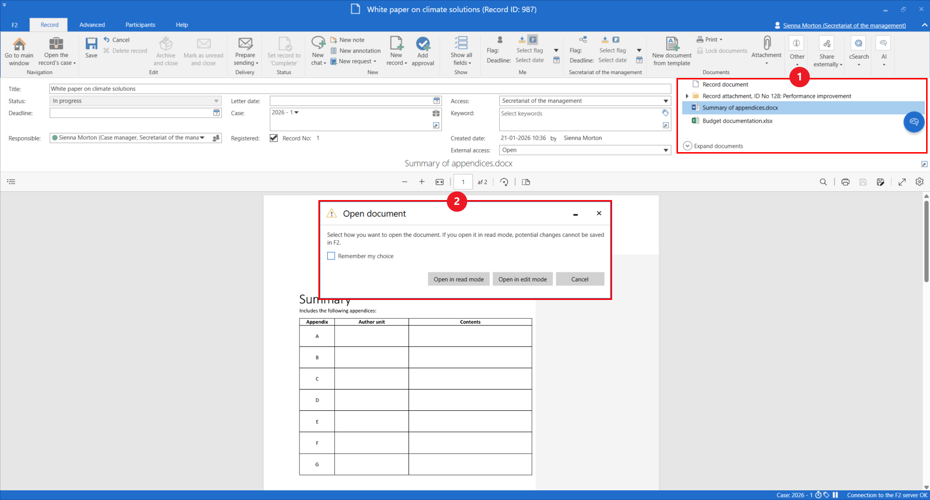Open New chat icon

318,43
